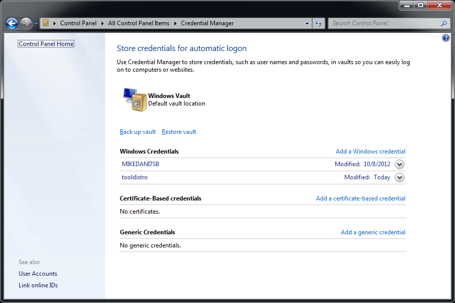This screenshot has height=303, width=455.
Task: Open the Help question mark icon
Action: click(x=446, y=38)
